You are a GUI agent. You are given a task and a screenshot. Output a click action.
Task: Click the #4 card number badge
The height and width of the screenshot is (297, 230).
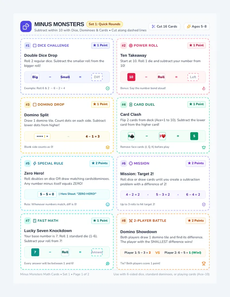(x=124, y=105)
